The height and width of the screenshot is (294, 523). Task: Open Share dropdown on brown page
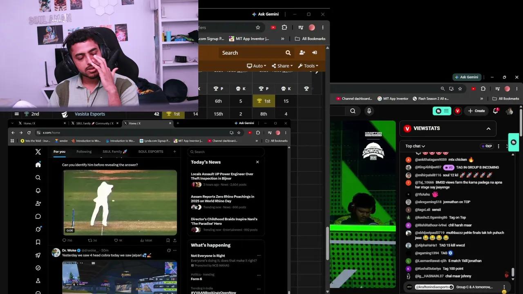[x=282, y=66]
